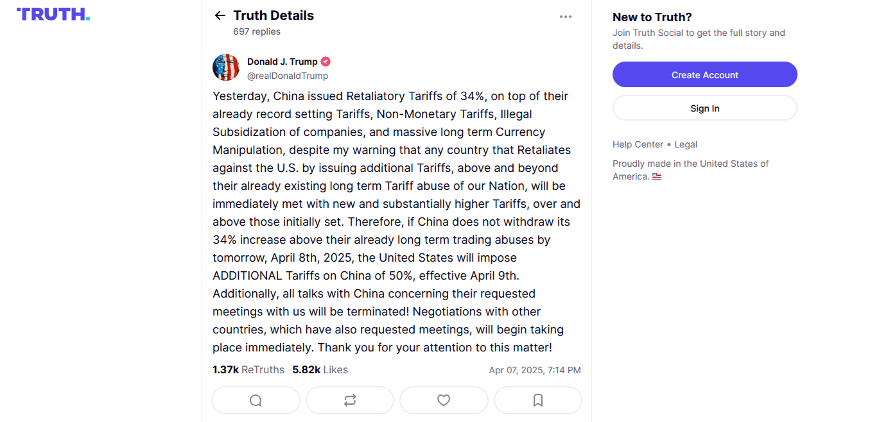The image size is (870, 422).
Task: Bookmark the post with the bookmark icon
Action: click(538, 400)
